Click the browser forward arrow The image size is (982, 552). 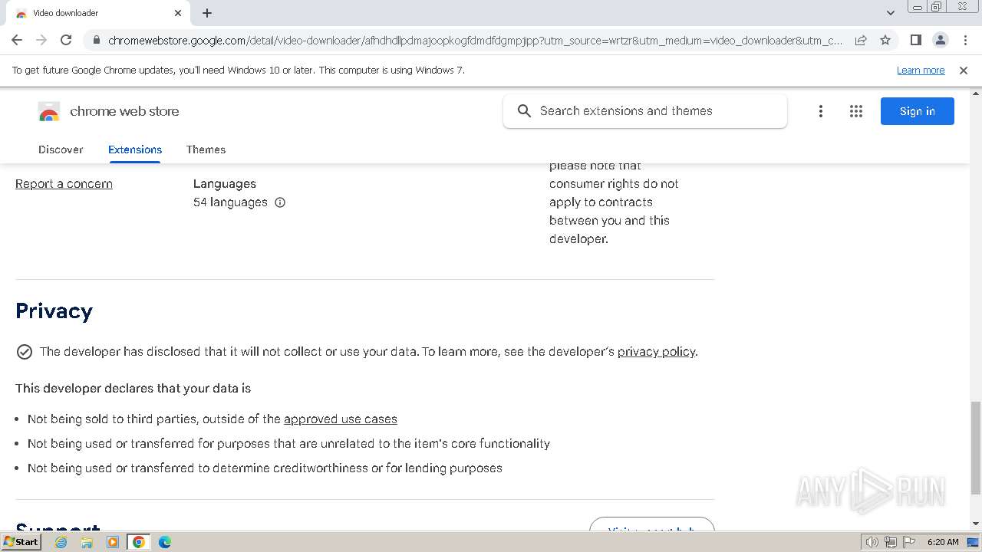pos(41,40)
